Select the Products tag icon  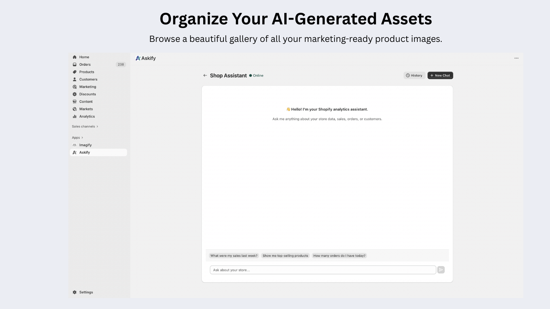pos(74,72)
